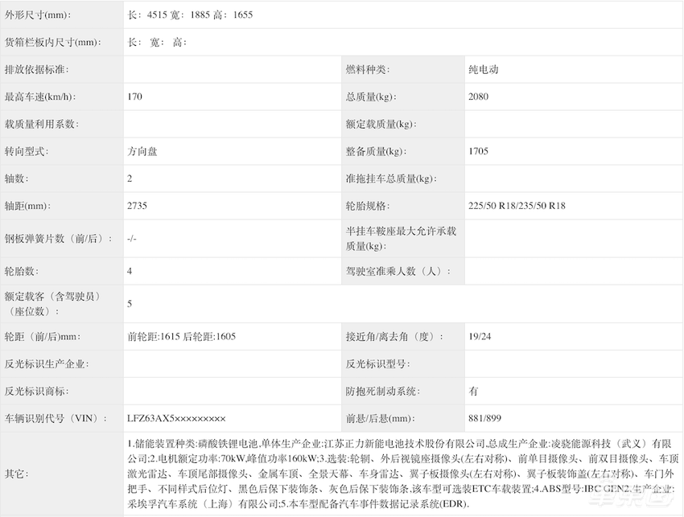Click the 转向型式 value 方向盘
The image size is (684, 517).
142,151
